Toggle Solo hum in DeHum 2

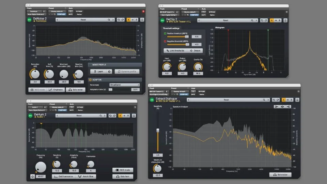(x=123, y=177)
